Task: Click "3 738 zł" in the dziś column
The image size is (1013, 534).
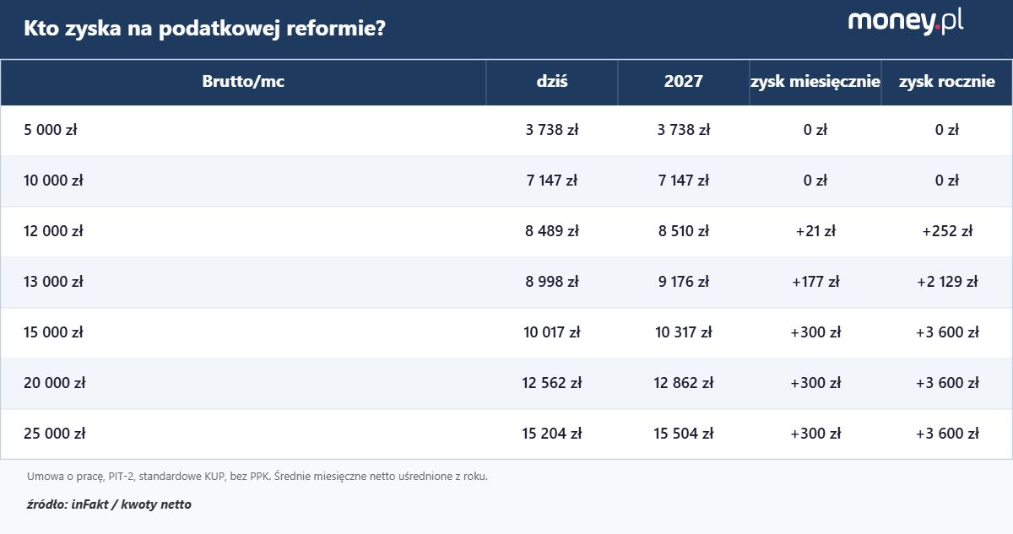Action: pos(552,130)
